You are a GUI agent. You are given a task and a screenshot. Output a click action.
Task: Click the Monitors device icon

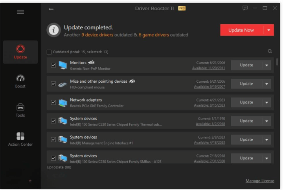(x=63, y=65)
